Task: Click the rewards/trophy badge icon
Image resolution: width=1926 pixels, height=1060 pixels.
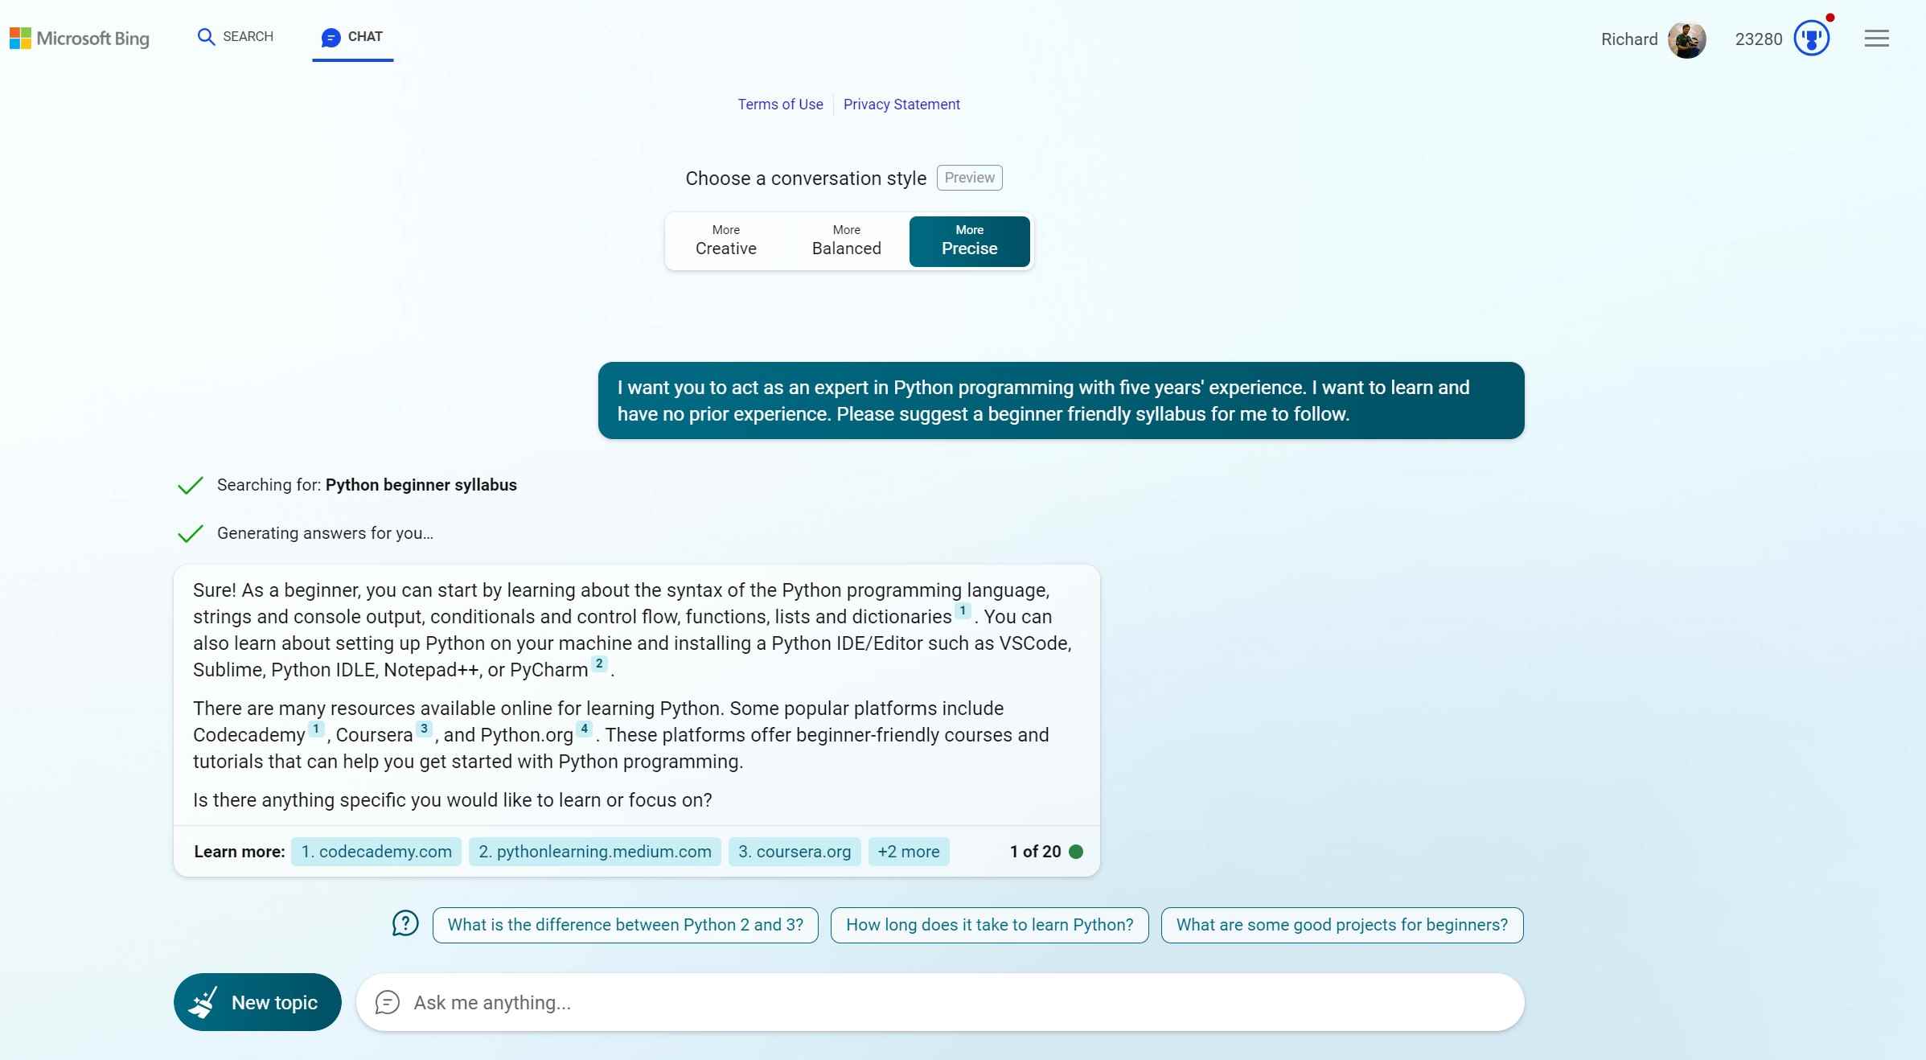Action: pos(1813,39)
